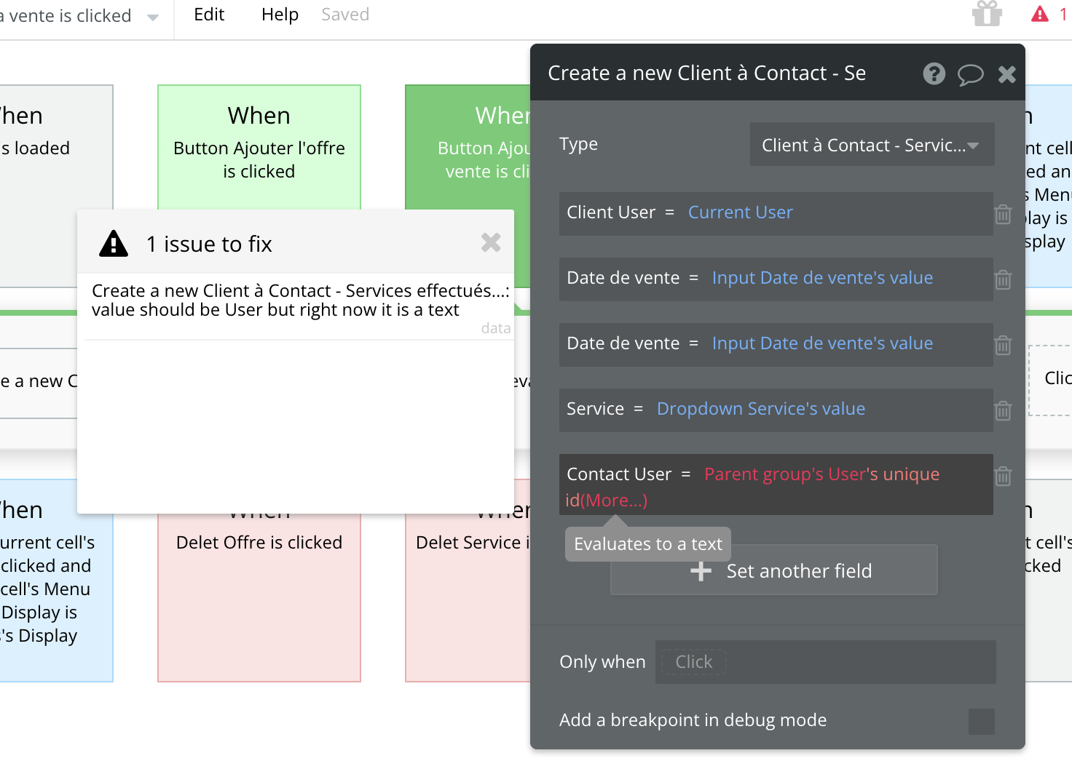
Task: Expand the Type dropdown
Action: (x=872, y=145)
